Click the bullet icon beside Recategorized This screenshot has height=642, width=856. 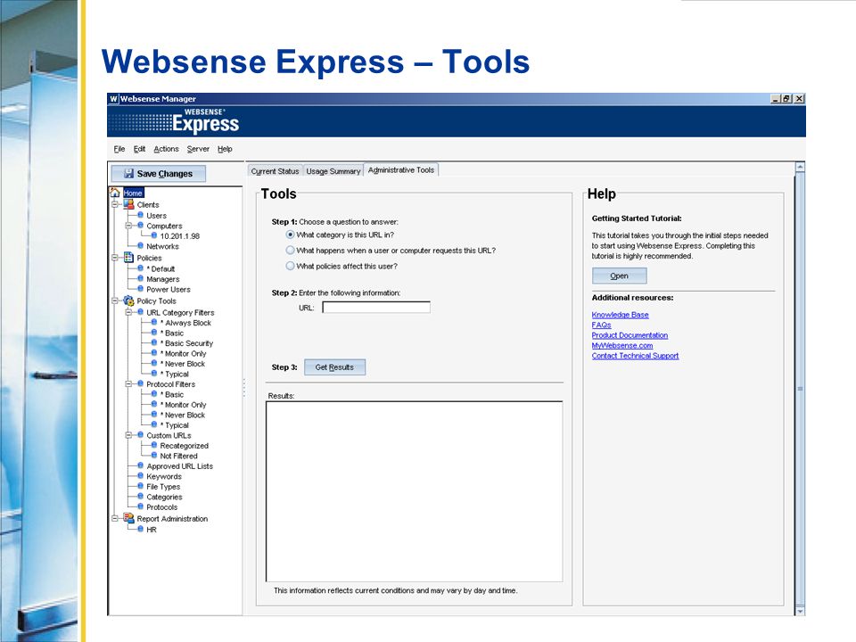(x=154, y=445)
